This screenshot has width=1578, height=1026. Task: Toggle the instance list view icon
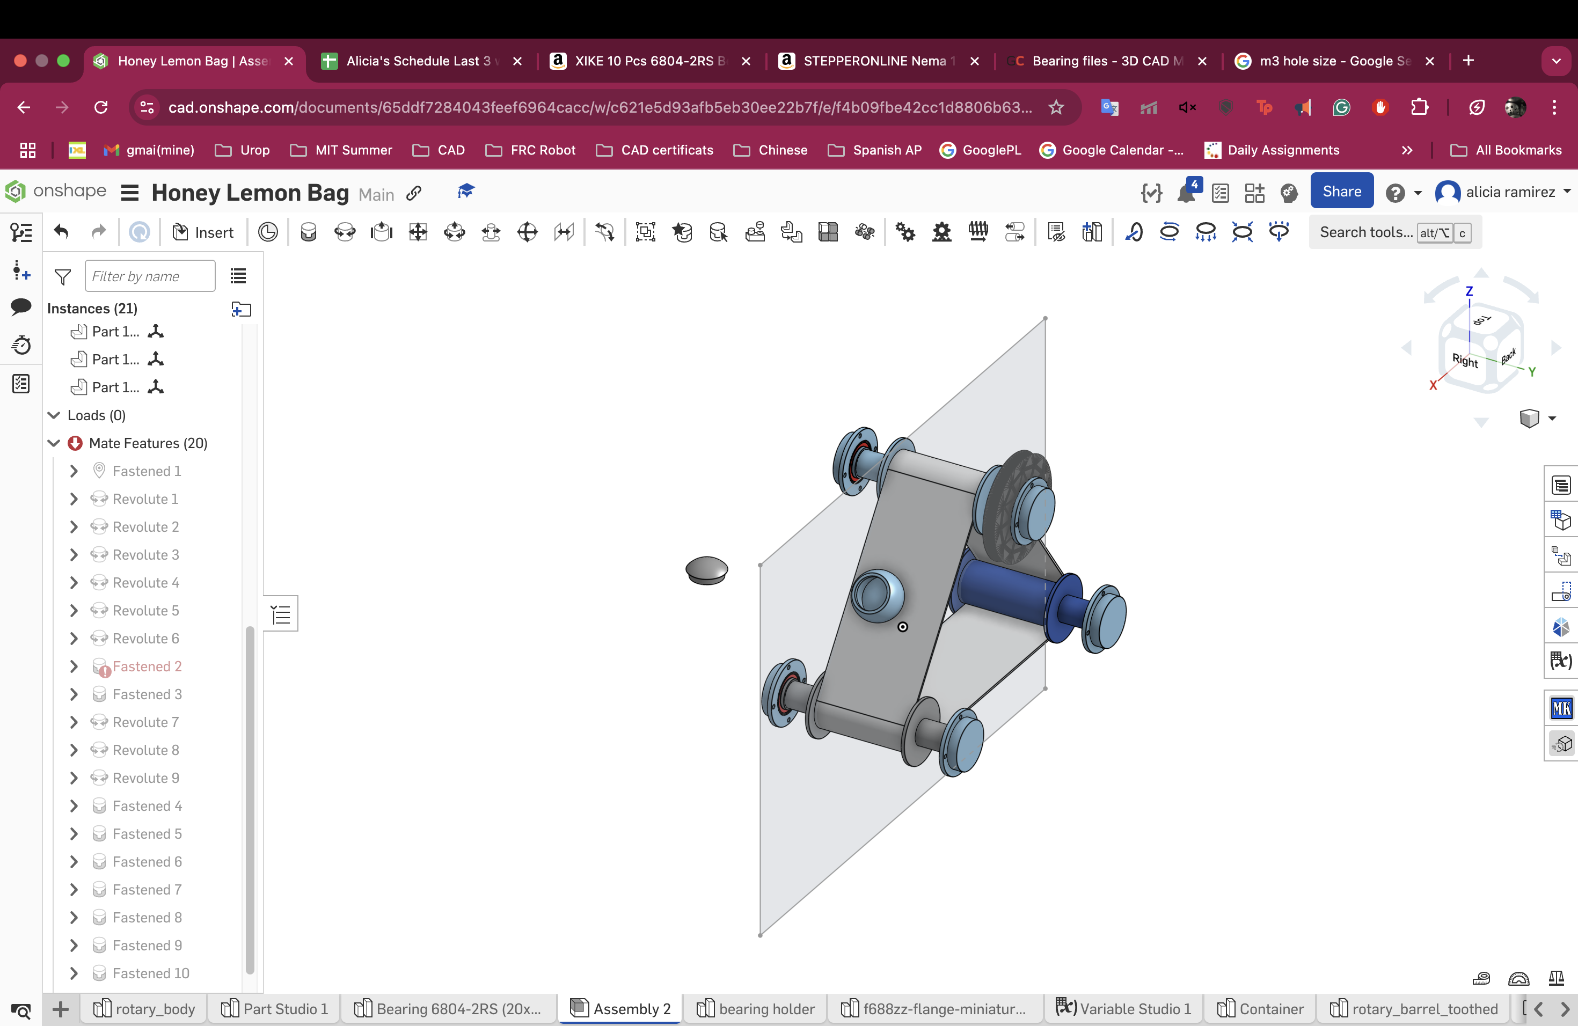[238, 276]
